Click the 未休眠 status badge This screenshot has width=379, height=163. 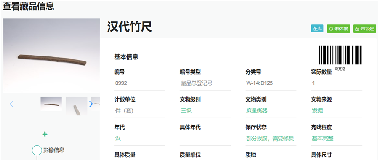pyautogui.click(x=339, y=29)
